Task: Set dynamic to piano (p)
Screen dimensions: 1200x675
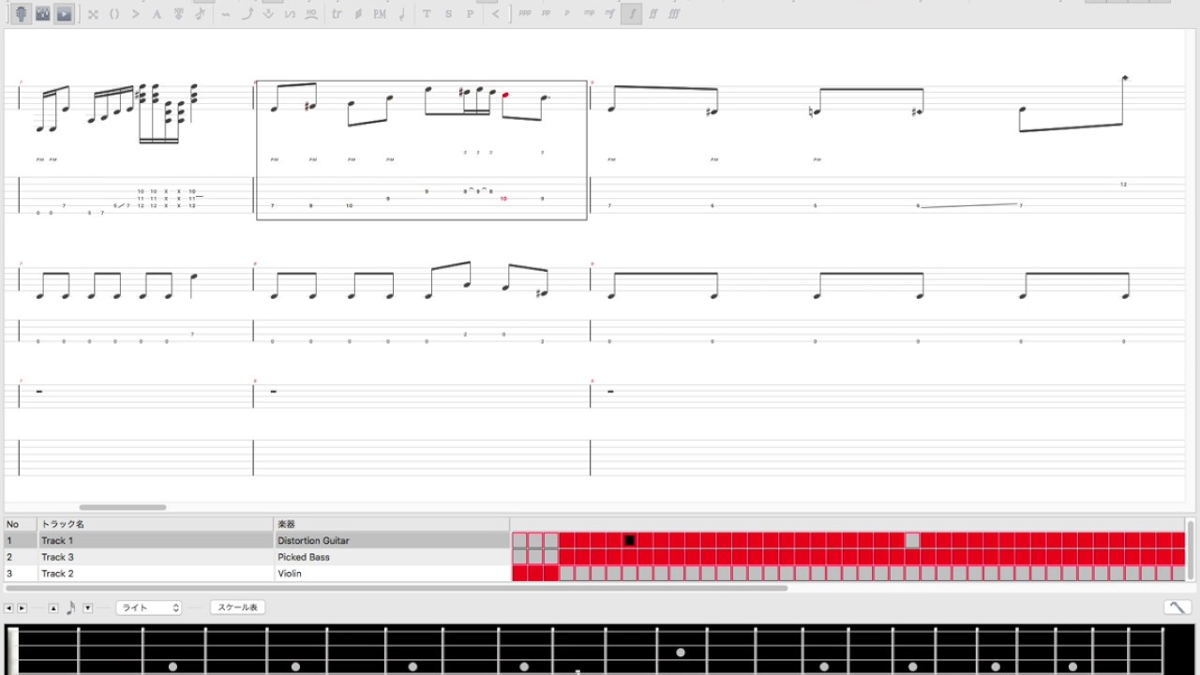Action: (x=567, y=14)
